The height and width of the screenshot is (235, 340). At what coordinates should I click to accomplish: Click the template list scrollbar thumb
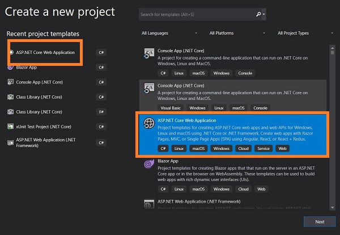(332, 53)
